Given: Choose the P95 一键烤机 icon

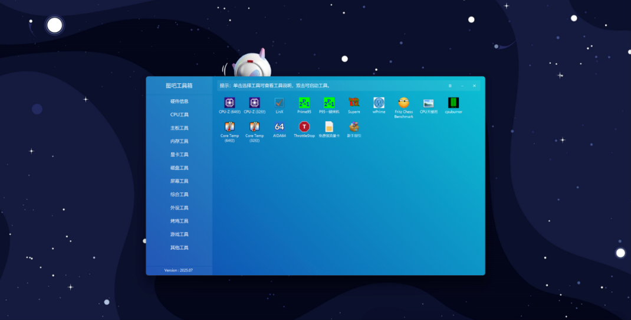Looking at the screenshot, I should point(329,103).
